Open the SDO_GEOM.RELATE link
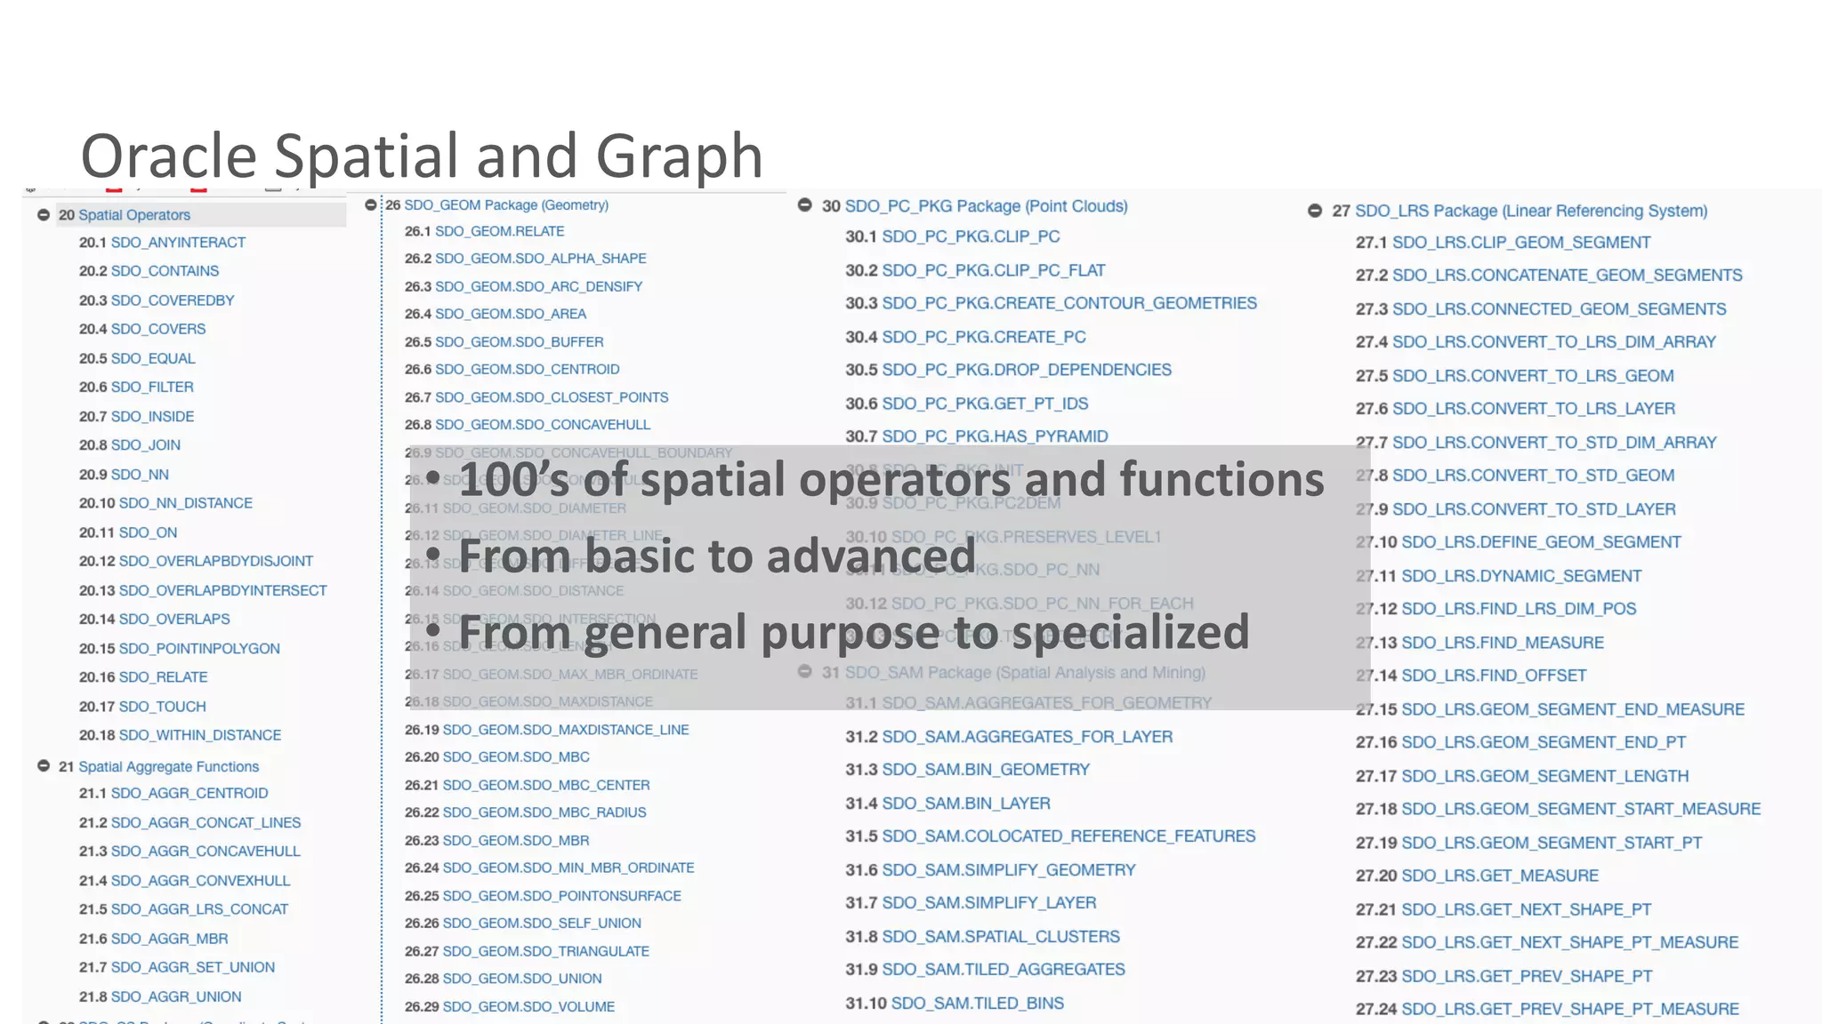This screenshot has width=1822, height=1024. tap(500, 231)
